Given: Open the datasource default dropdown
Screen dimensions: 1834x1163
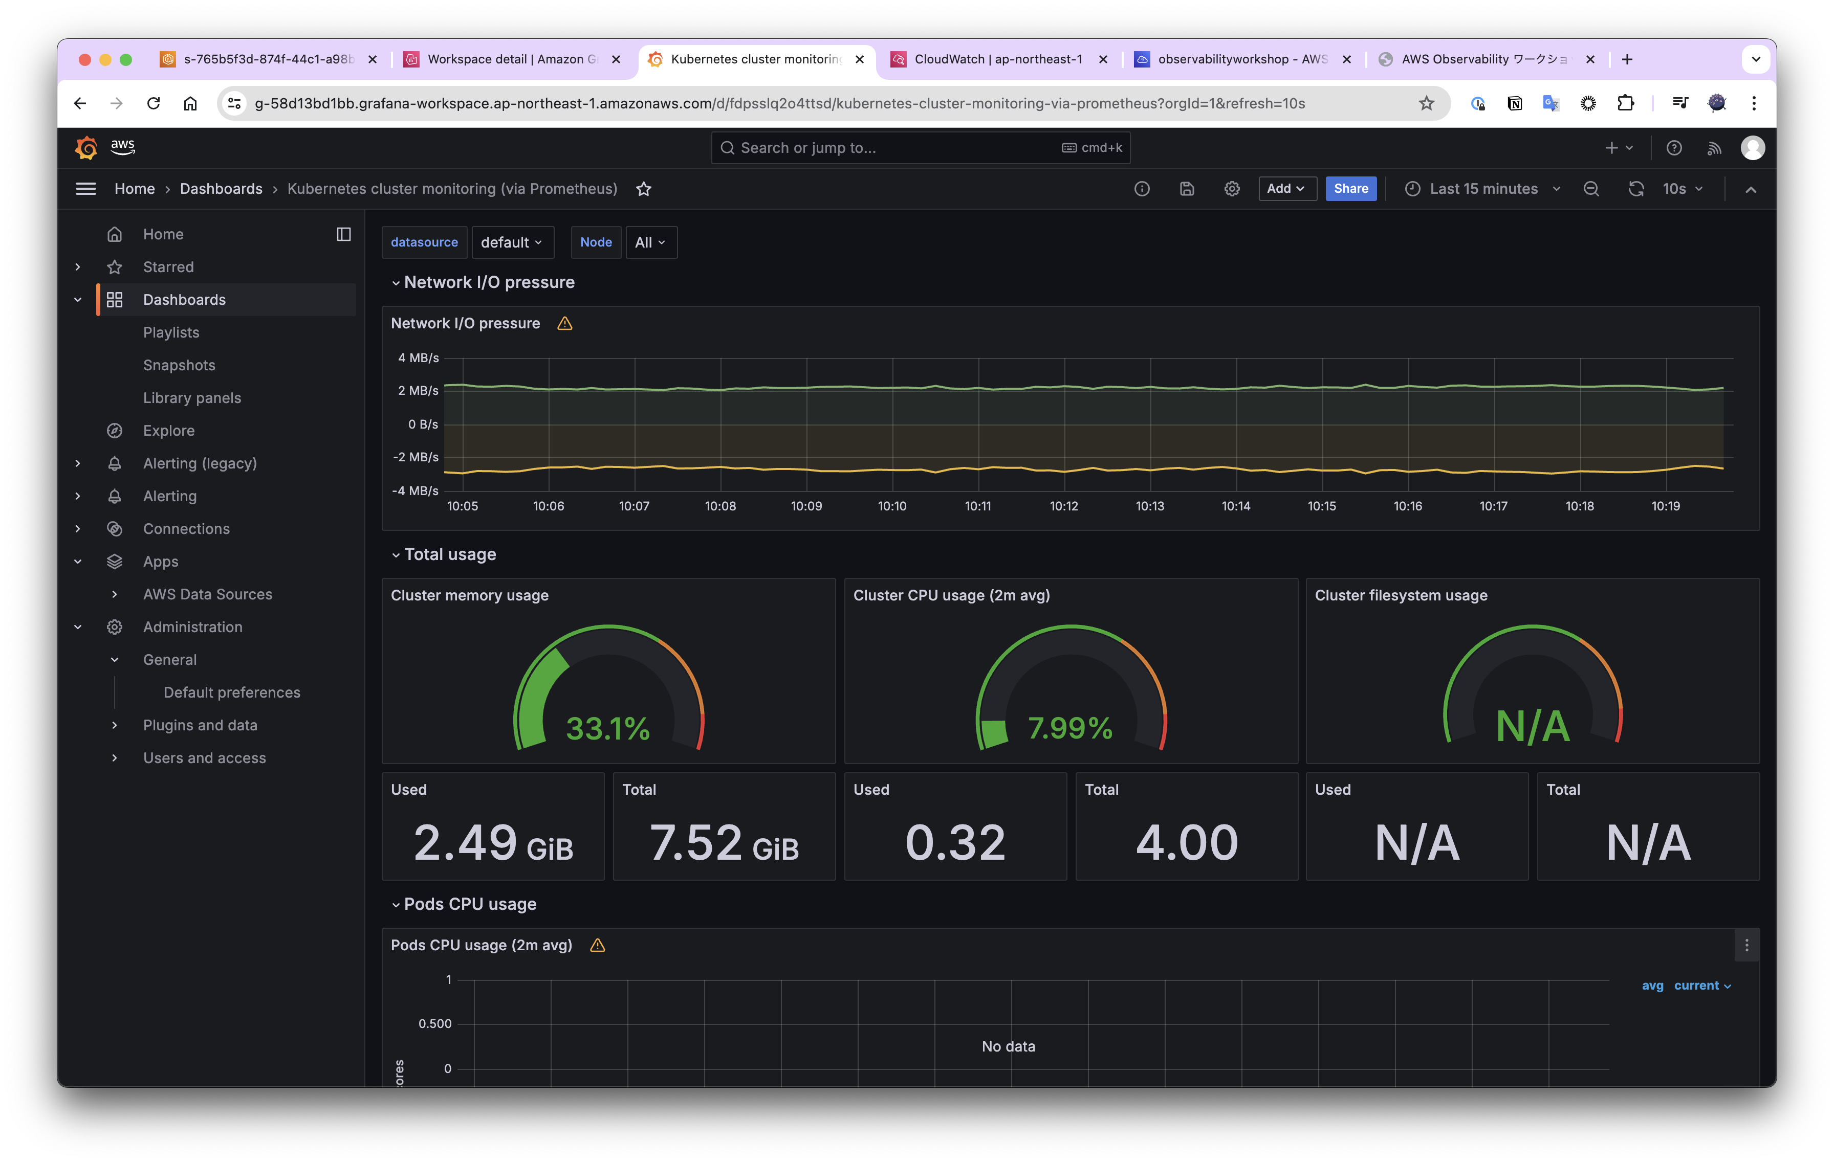Looking at the screenshot, I should coord(512,242).
